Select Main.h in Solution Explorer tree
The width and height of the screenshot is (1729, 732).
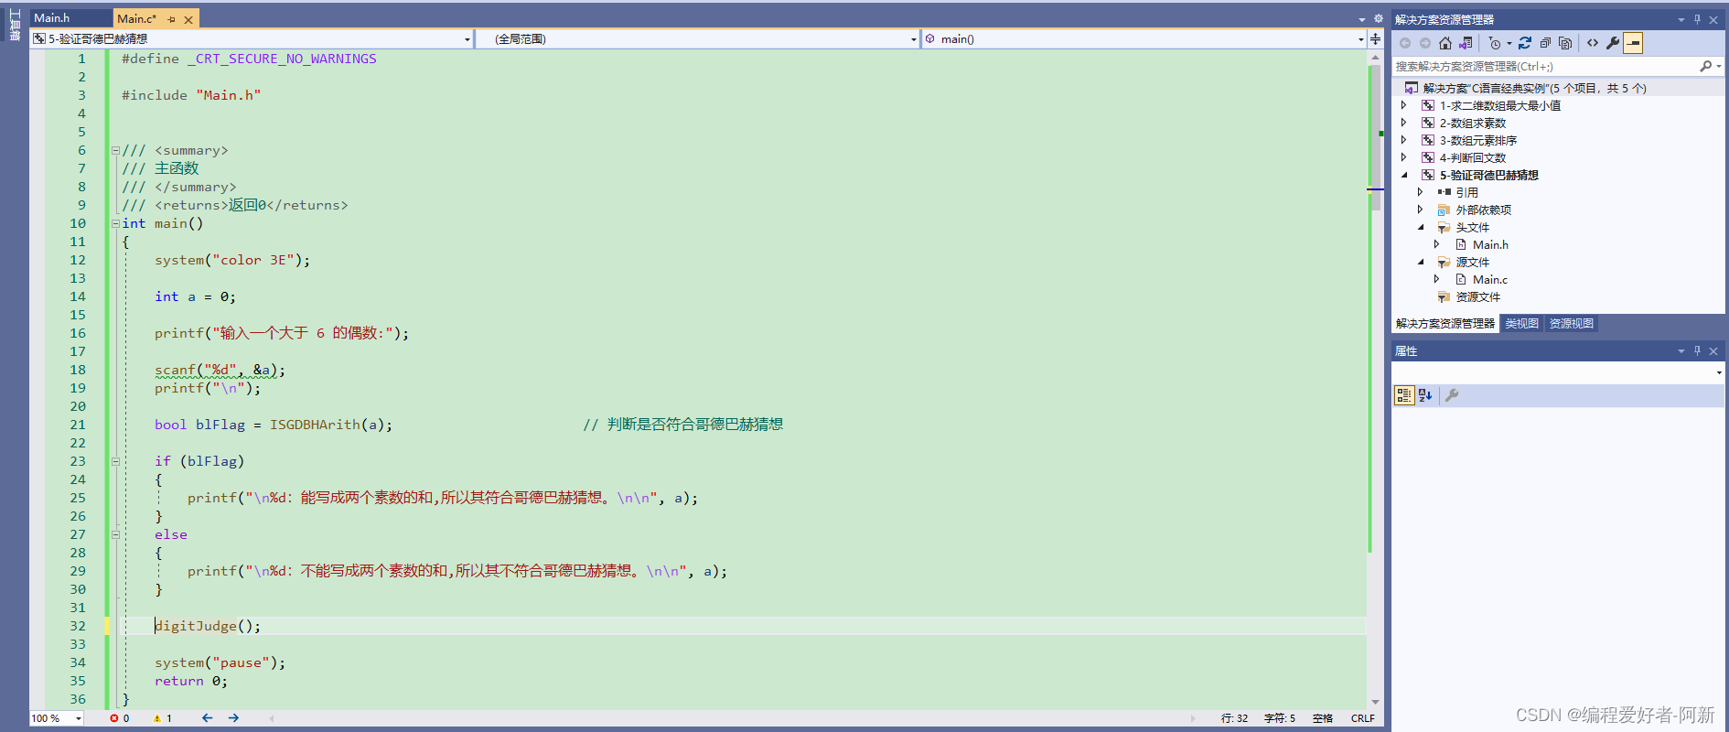click(x=1490, y=244)
